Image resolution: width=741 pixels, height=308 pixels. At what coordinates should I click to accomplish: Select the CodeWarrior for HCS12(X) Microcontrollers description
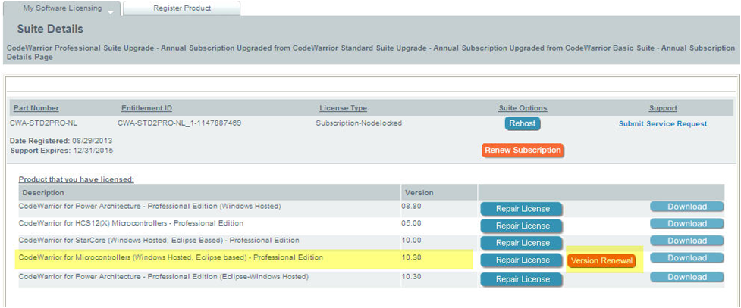[x=131, y=223]
